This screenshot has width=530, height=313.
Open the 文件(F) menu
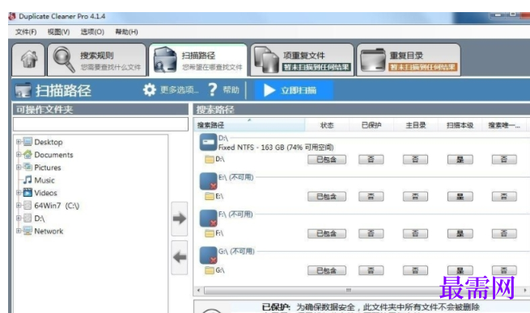(x=26, y=32)
